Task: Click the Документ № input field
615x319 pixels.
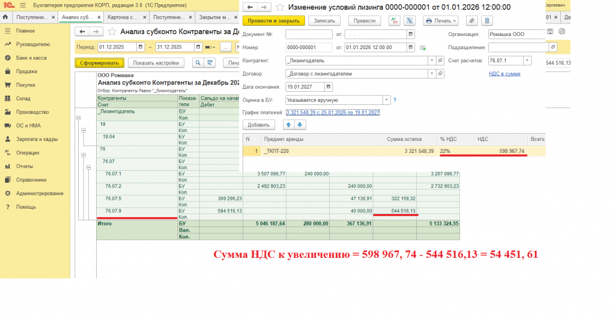Action: point(309,34)
